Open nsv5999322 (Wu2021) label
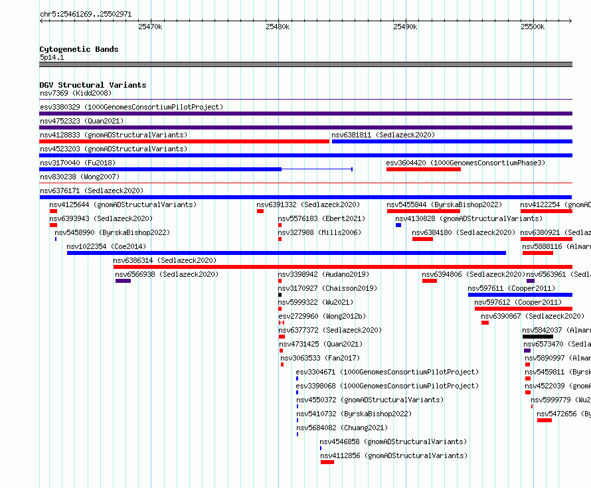This screenshot has height=488, width=591. point(315,302)
